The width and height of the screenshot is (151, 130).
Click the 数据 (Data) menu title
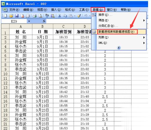pyautogui.click(x=98, y=10)
